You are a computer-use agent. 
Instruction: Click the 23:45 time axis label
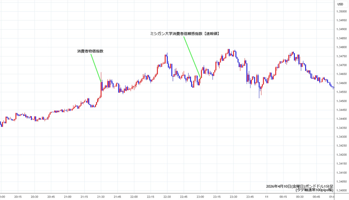tap(250, 197)
